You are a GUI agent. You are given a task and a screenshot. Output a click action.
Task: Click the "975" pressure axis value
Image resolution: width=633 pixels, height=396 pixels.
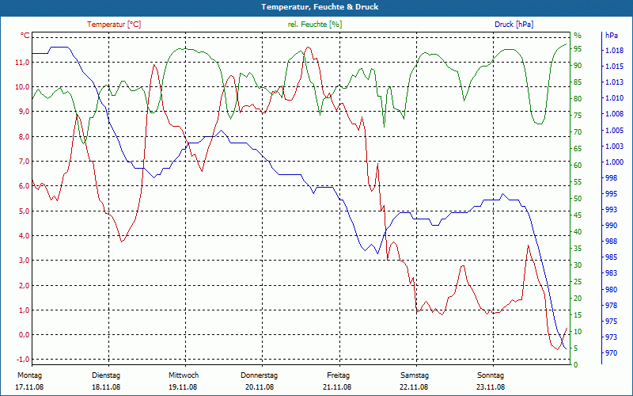(x=612, y=322)
